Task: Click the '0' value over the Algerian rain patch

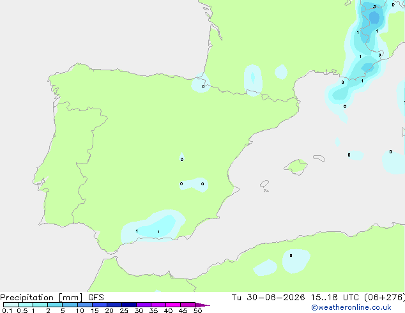Action: [x=291, y=256]
